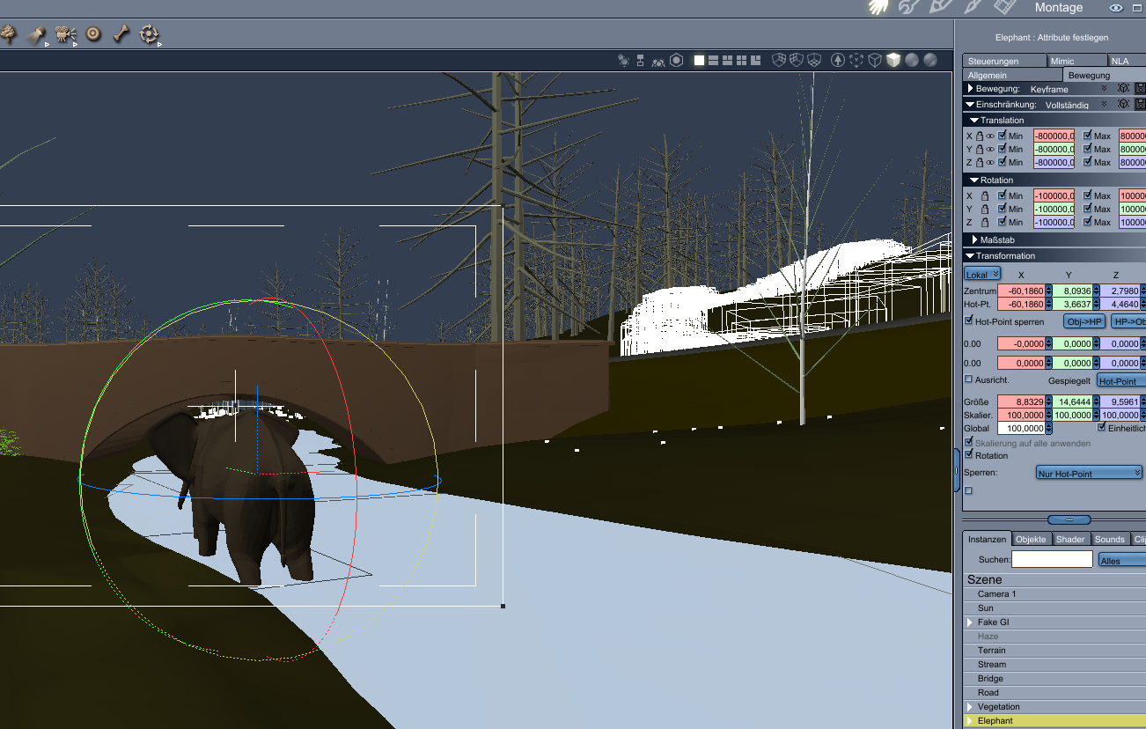Click the Global scale value field
The width and height of the screenshot is (1146, 729).
tap(1021, 428)
